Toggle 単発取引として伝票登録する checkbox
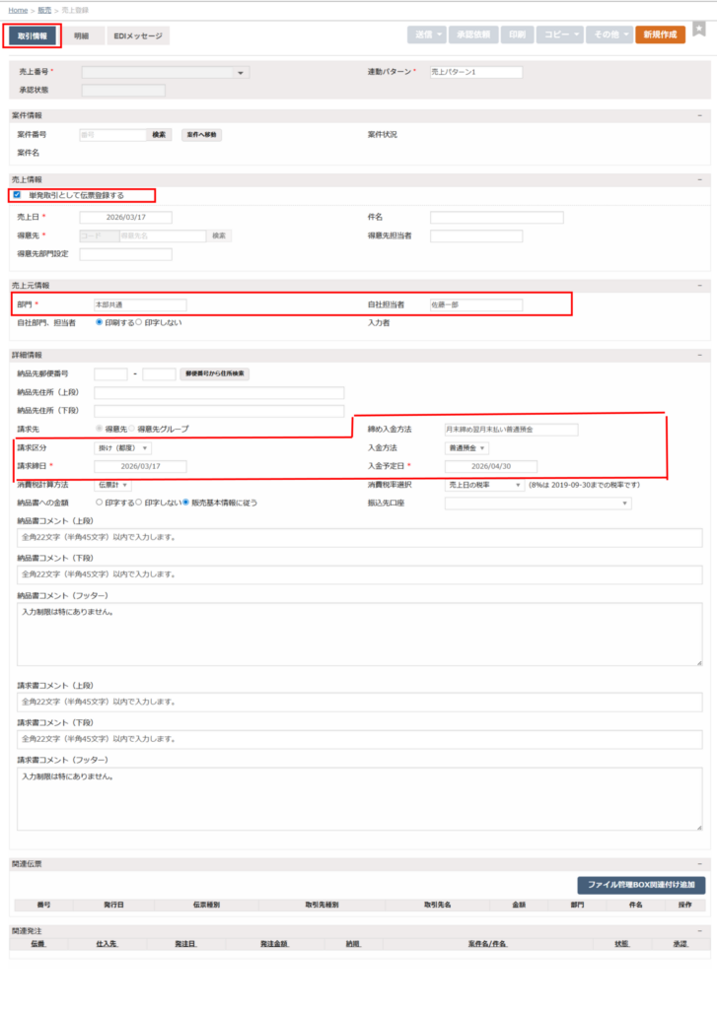Screen dimensions: 717x1009 click(17, 195)
